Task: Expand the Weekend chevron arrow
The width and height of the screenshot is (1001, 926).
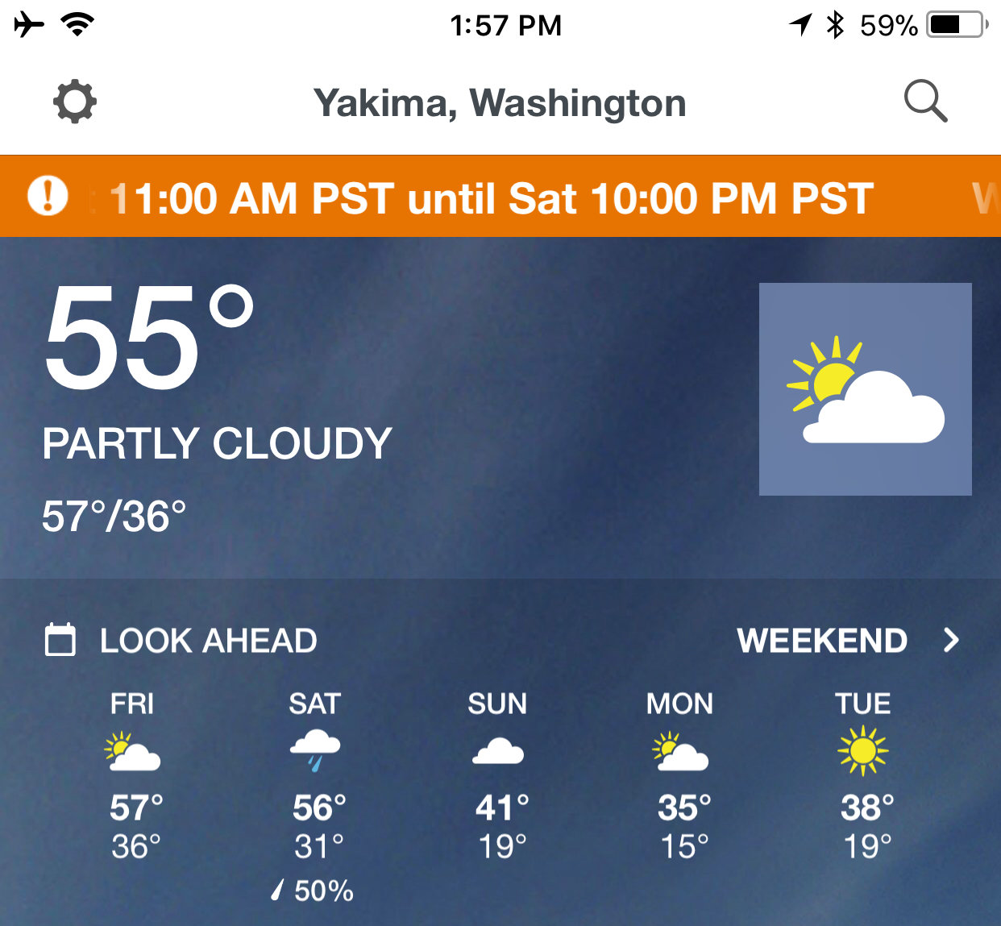Action: tap(951, 641)
